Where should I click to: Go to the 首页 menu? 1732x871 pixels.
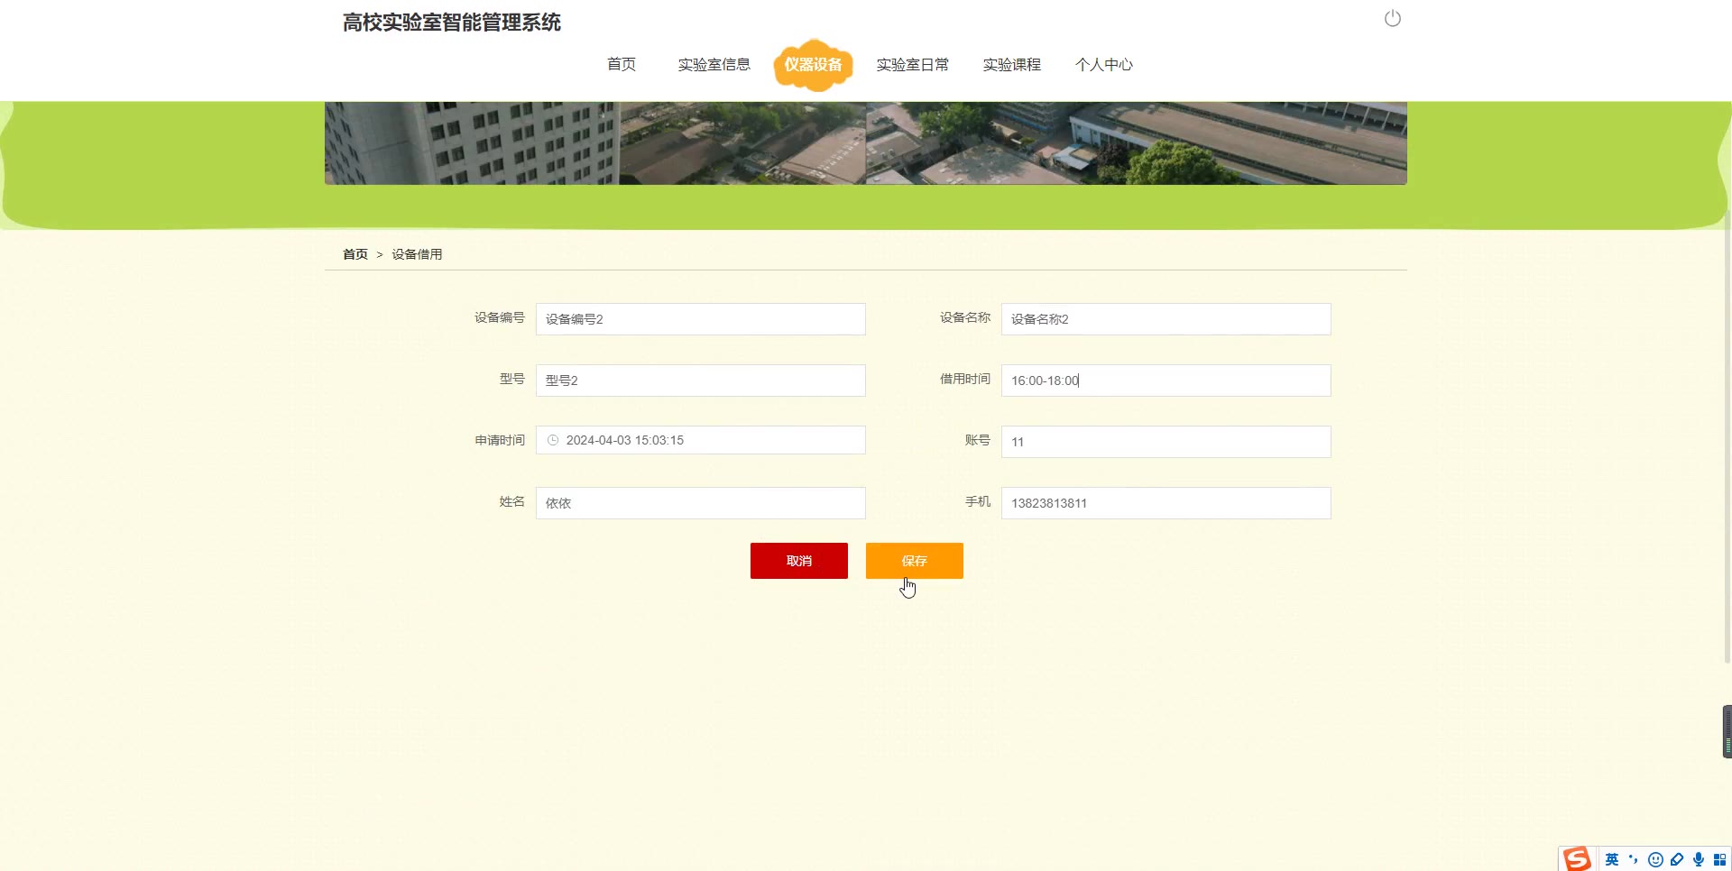622,64
